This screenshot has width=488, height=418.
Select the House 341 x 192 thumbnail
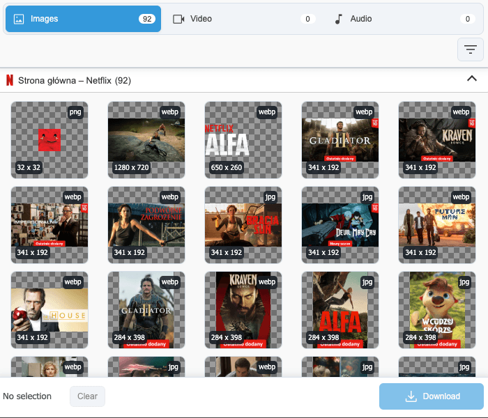tap(49, 310)
